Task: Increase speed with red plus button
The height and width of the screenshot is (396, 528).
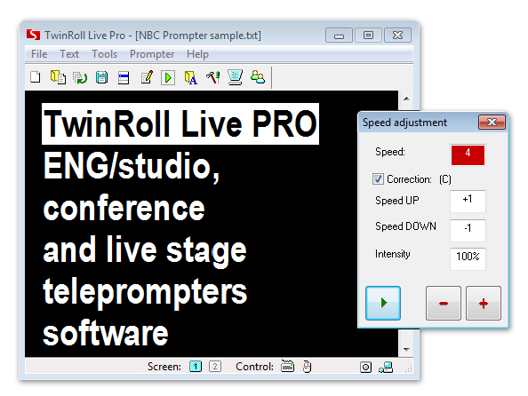Action: click(484, 303)
